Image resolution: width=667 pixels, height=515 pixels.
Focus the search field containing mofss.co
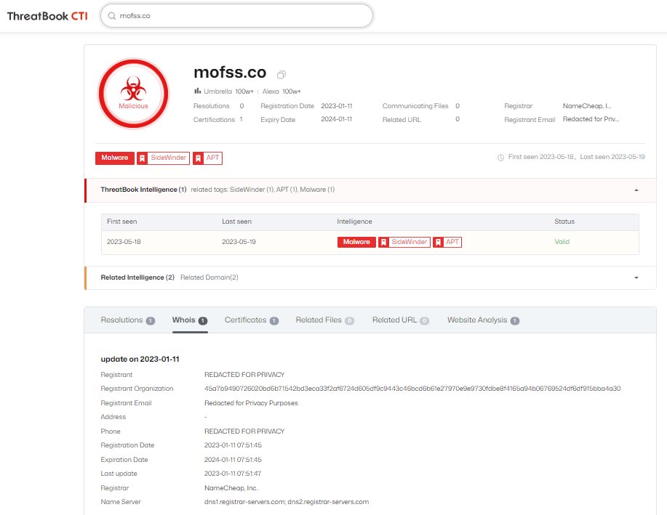click(236, 16)
